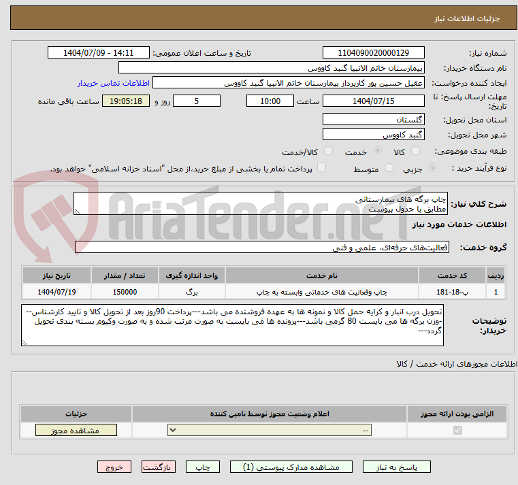The image size is (518, 485).
Task: Click the جزئیات اطلاعات نیاز page title
Action: [467, 18]
